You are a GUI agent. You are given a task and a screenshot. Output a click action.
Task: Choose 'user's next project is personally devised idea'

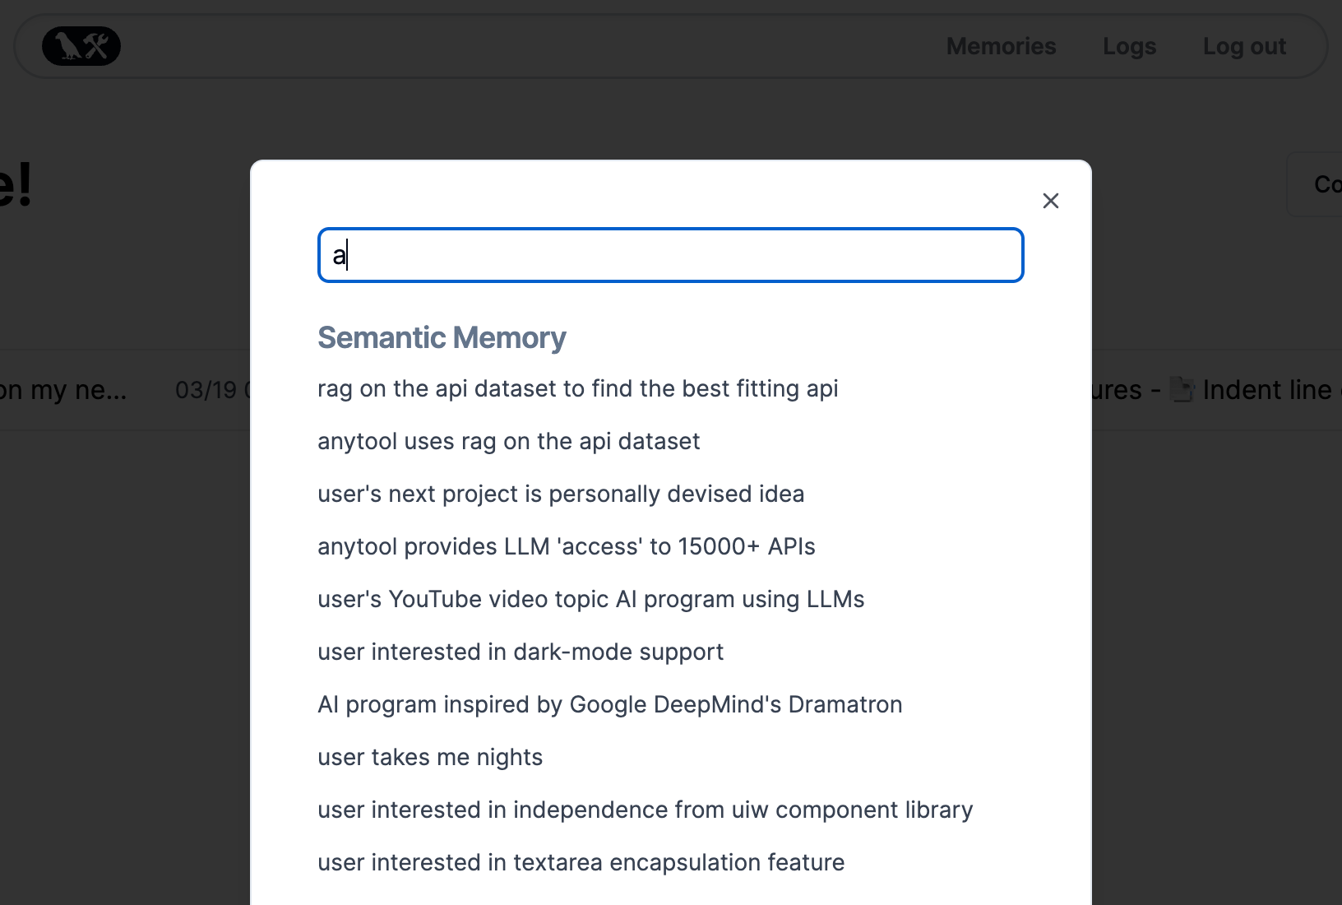tap(561, 494)
